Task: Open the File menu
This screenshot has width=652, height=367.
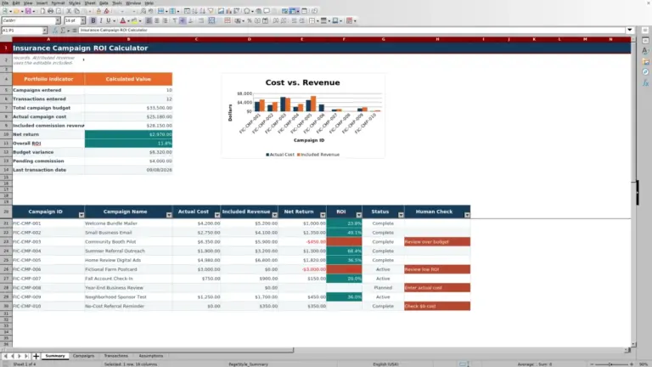Action: (5, 3)
